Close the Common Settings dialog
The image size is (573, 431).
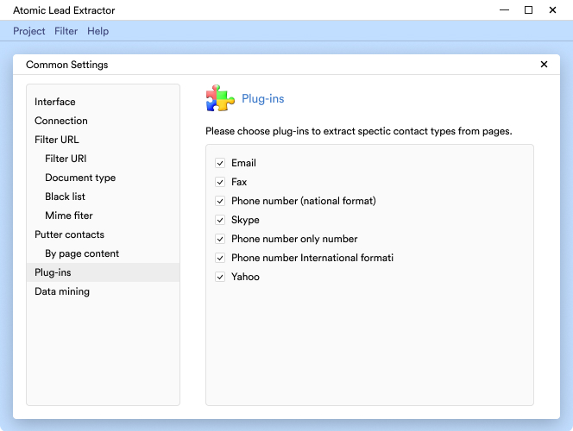(544, 65)
